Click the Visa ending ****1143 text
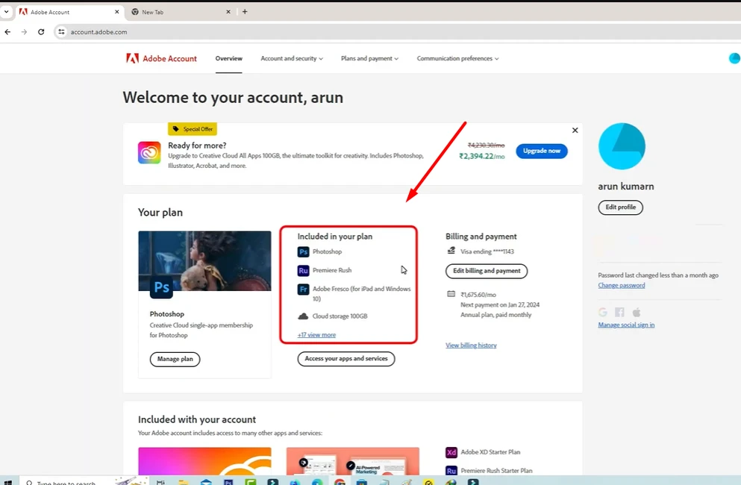 pyautogui.click(x=487, y=251)
